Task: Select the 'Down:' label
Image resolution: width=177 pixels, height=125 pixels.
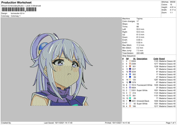Action: tap(125, 37)
